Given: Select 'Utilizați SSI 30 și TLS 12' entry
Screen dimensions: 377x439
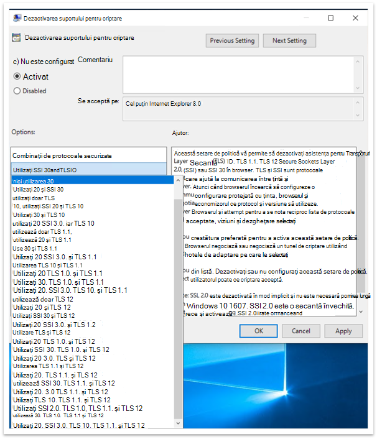Looking at the screenshot, I should [x=93, y=316].
